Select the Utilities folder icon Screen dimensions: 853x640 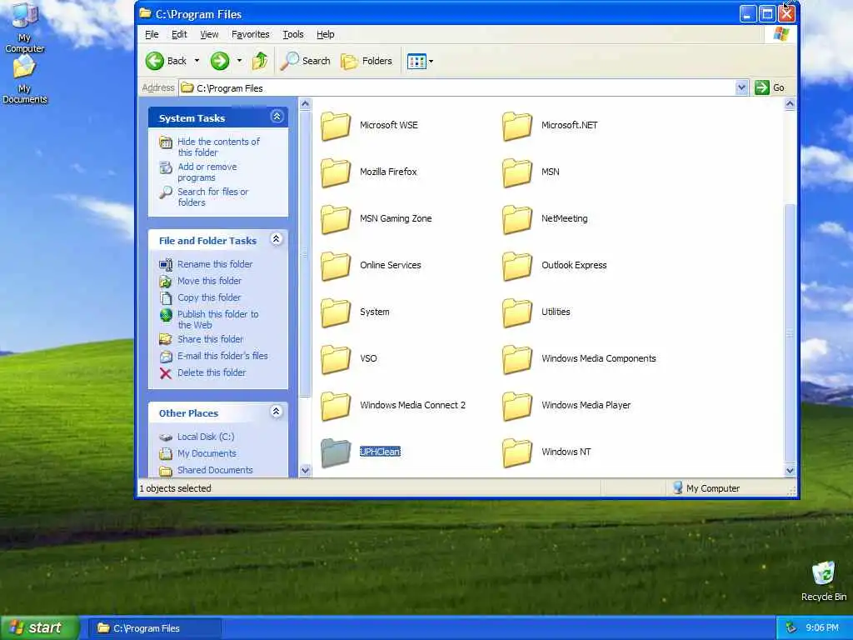(x=516, y=313)
